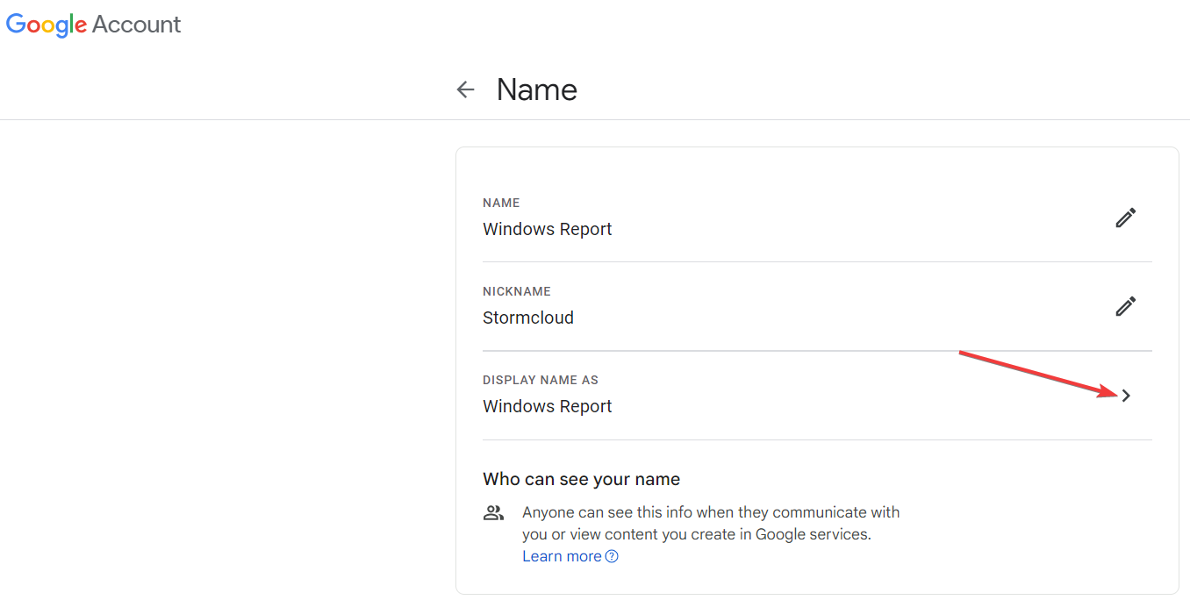Click the colorful Google logo
Image resolution: width=1190 pixels, height=600 pixels.
point(46,25)
